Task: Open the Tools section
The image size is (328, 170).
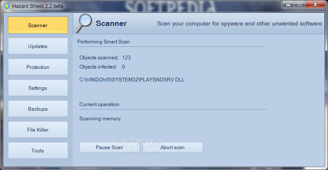Action: (38, 150)
